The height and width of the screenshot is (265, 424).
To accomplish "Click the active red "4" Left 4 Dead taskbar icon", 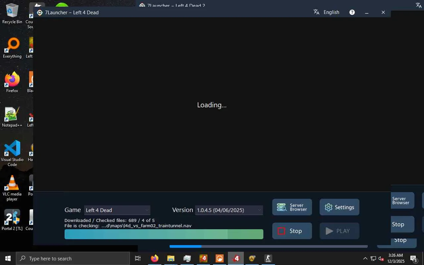I will pyautogui.click(x=236, y=258).
